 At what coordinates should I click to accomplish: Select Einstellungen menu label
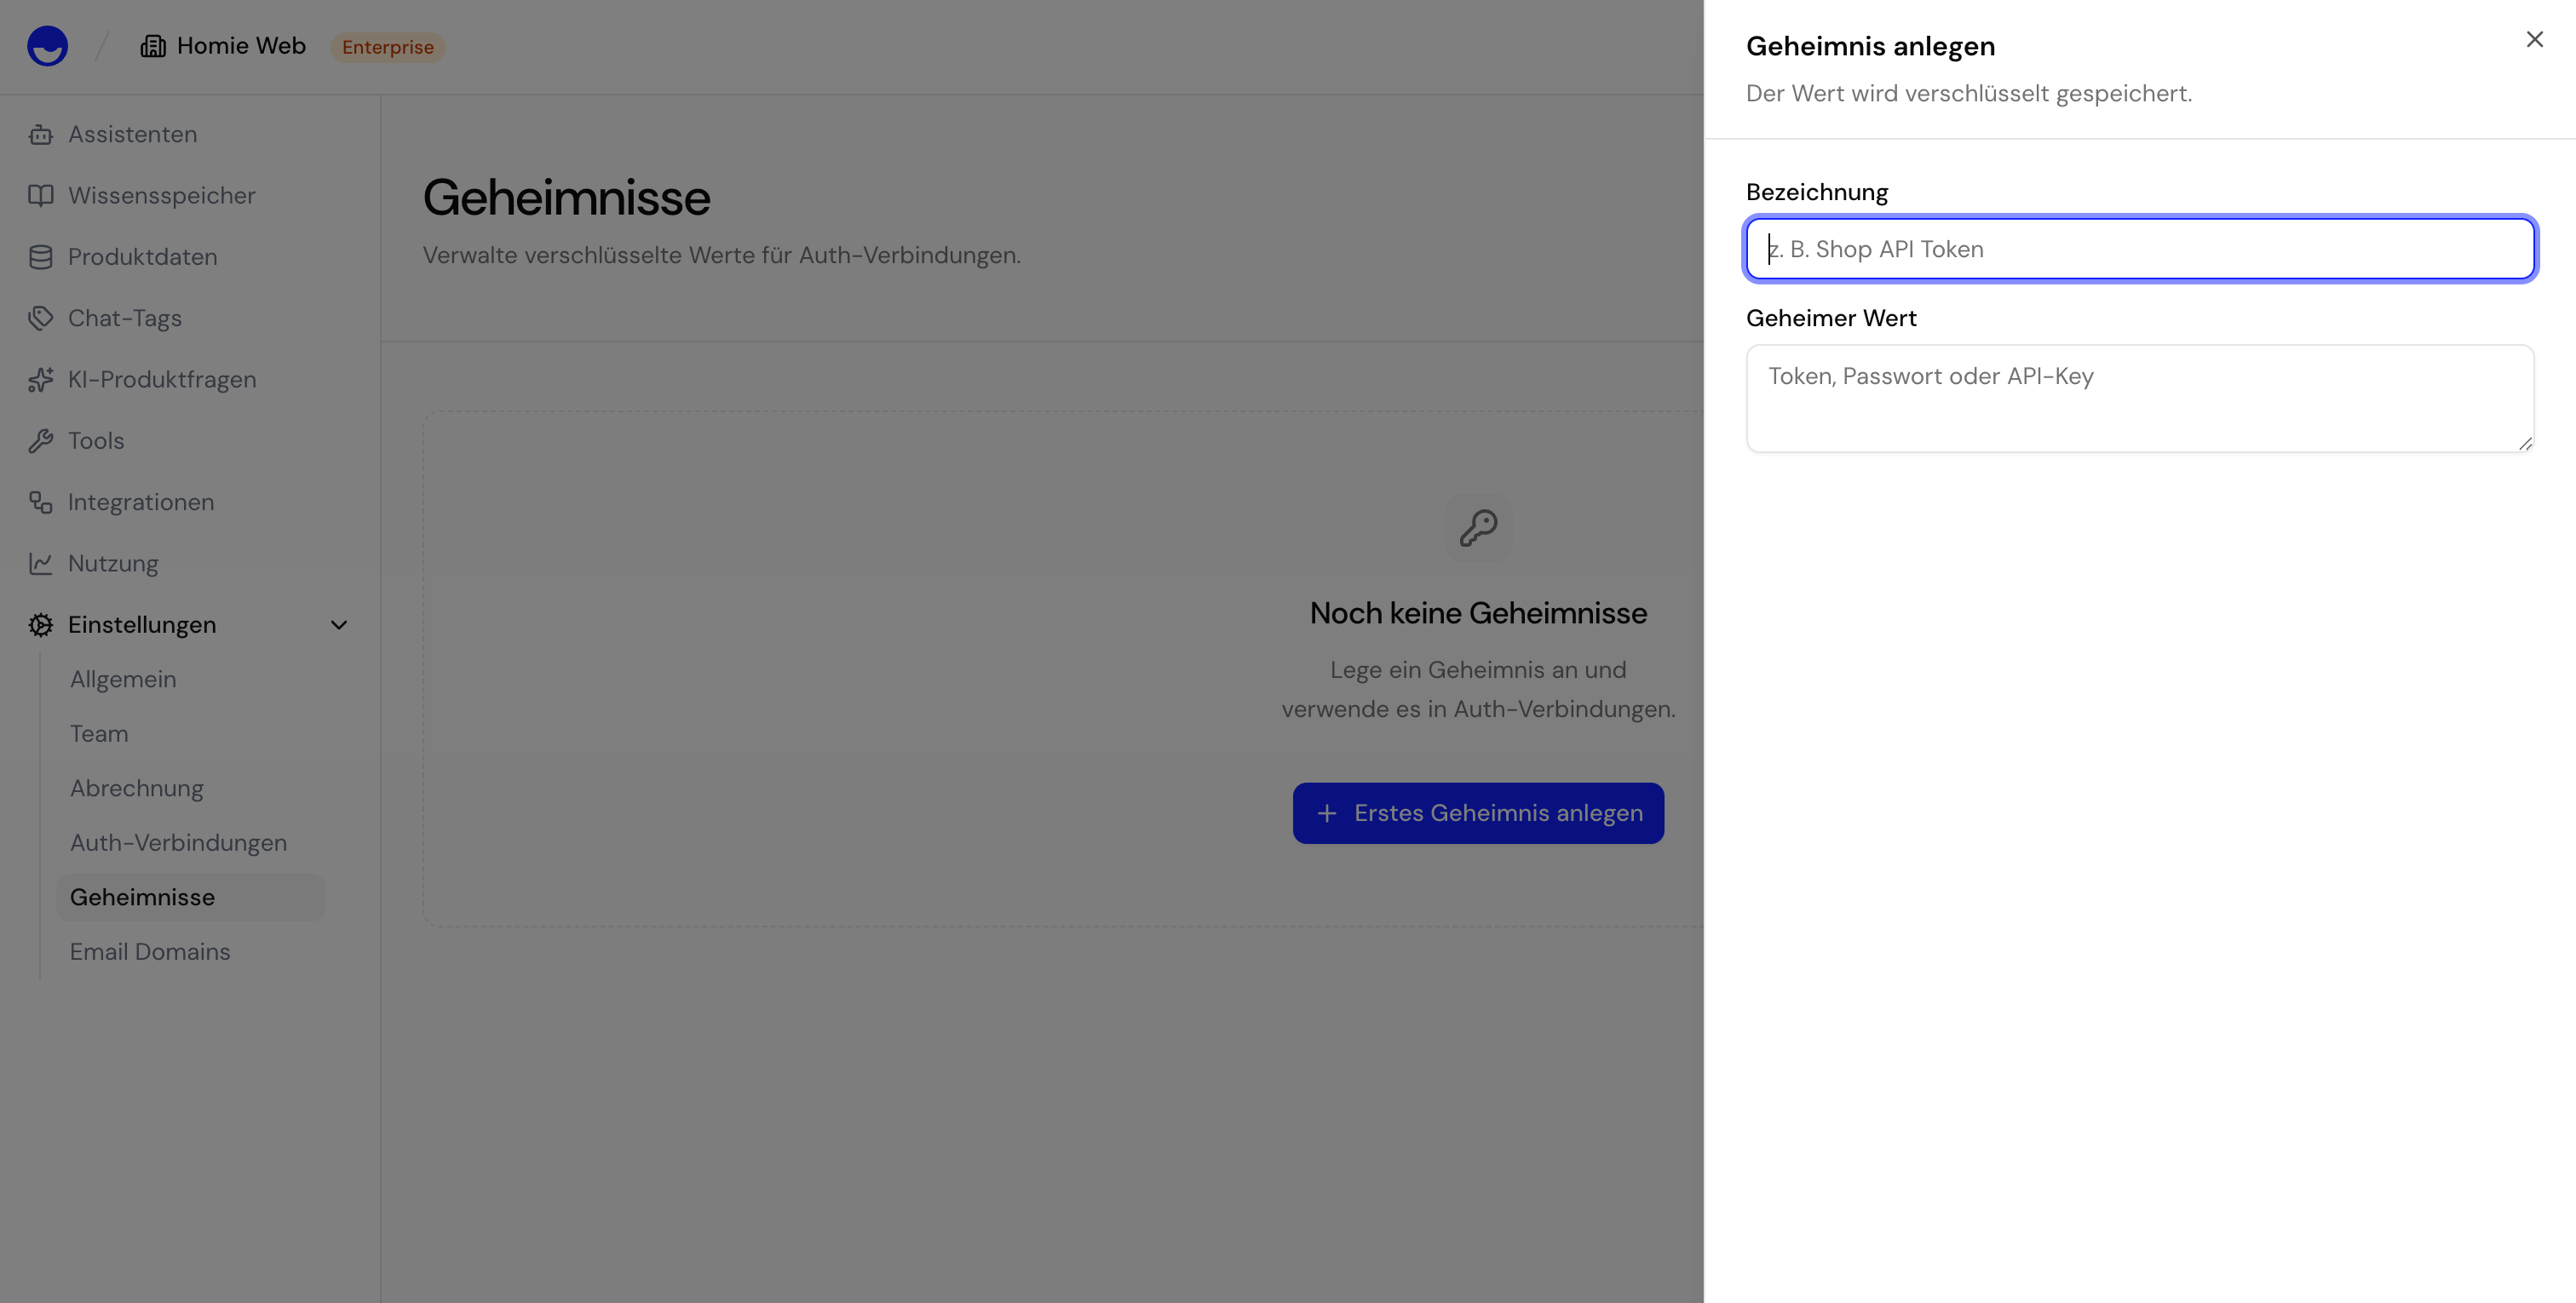pos(142,625)
